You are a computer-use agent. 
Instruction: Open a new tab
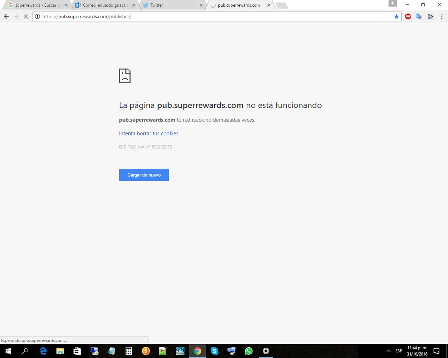pyautogui.click(x=282, y=6)
